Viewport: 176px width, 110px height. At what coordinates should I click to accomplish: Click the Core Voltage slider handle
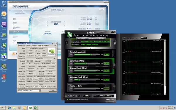point(91,55)
